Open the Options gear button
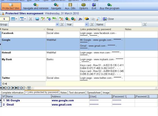The width and height of the screenshot is (158, 116). (x=84, y=6)
